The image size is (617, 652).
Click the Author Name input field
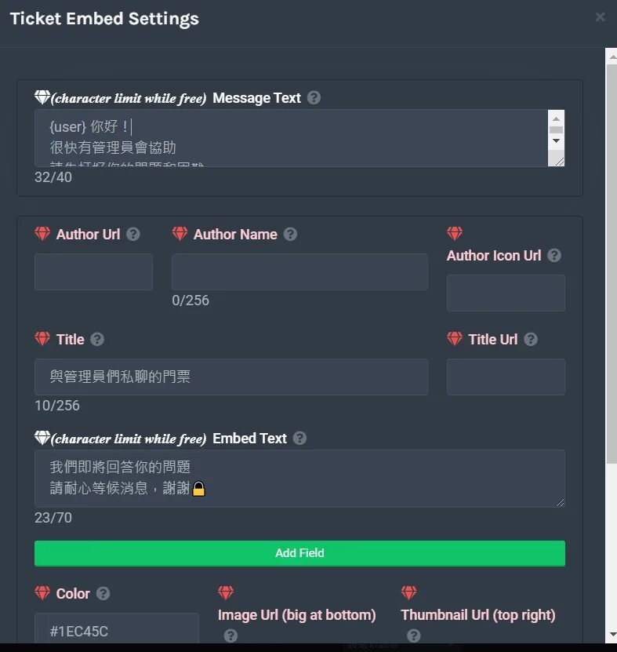pyautogui.click(x=299, y=272)
